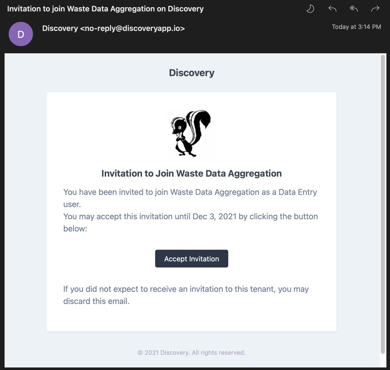Accept the invitation with the Accept Invitation button
The width and height of the screenshot is (390, 370).
(x=192, y=259)
